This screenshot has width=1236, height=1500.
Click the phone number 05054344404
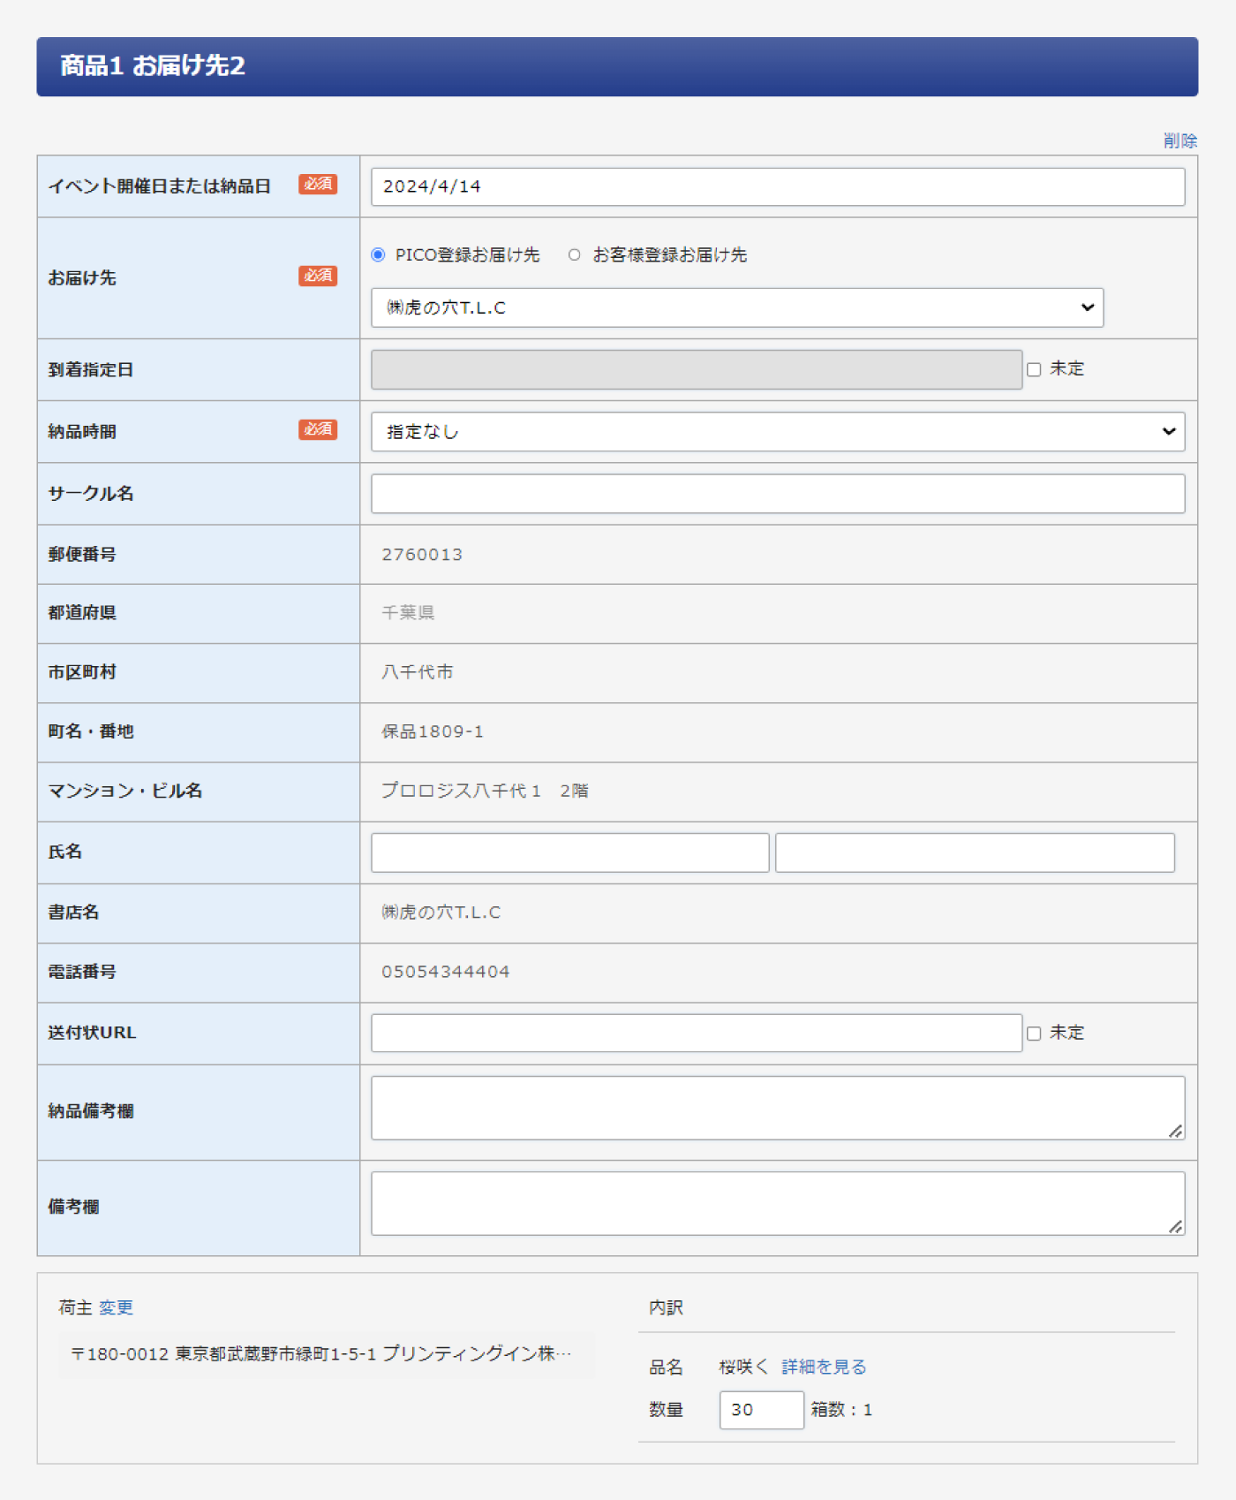pyautogui.click(x=446, y=972)
